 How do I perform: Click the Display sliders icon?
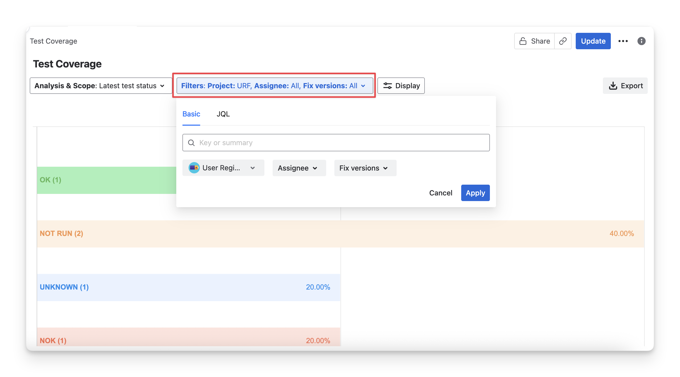click(x=387, y=86)
